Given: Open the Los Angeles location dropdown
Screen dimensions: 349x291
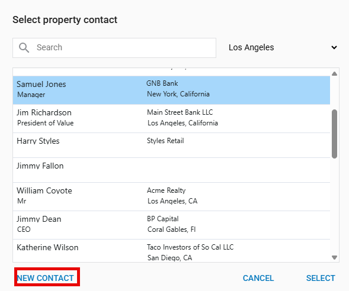Looking at the screenshot, I should click(x=283, y=47).
